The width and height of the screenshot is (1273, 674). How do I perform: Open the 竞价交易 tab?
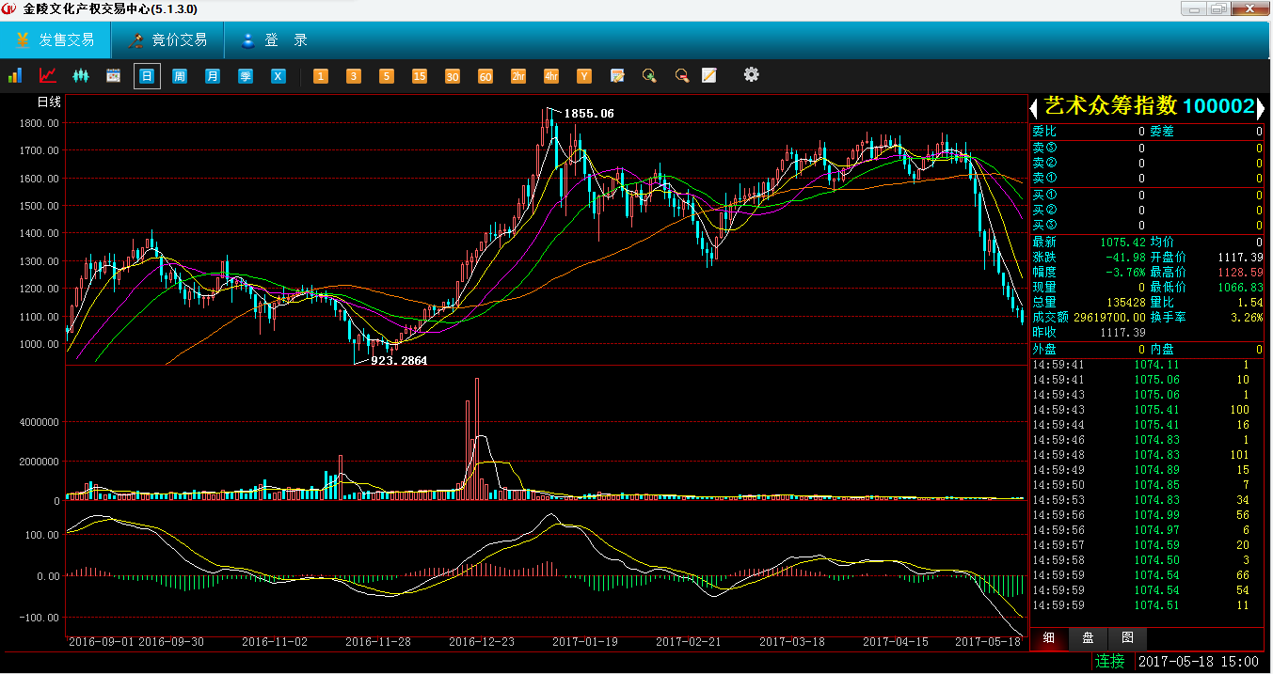point(167,40)
